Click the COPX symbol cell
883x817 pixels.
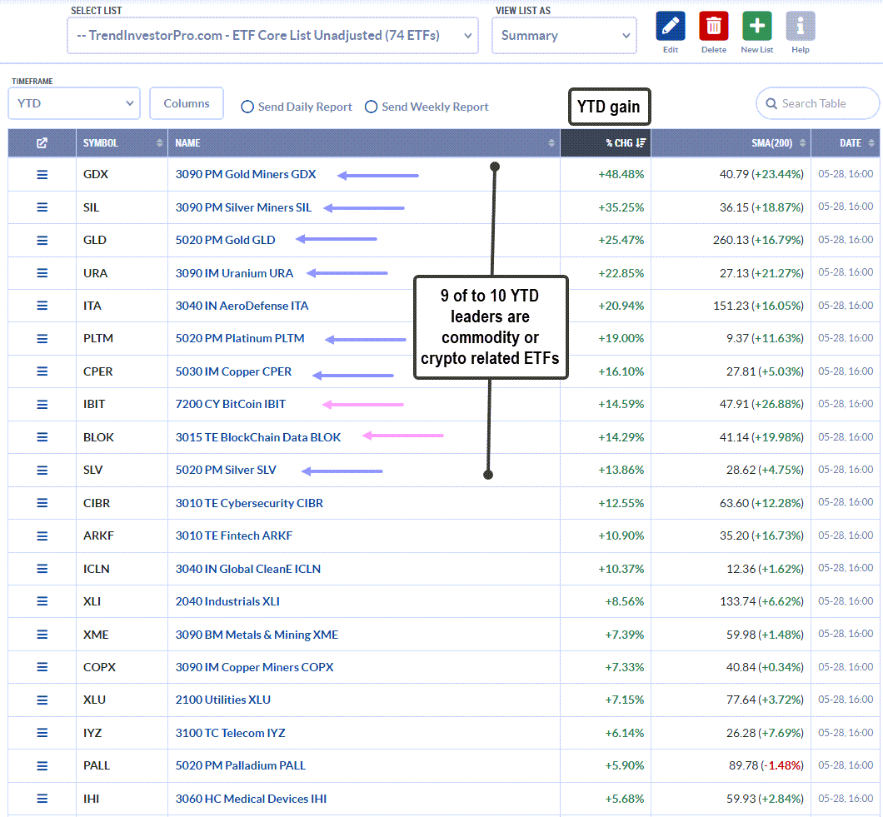pos(122,667)
